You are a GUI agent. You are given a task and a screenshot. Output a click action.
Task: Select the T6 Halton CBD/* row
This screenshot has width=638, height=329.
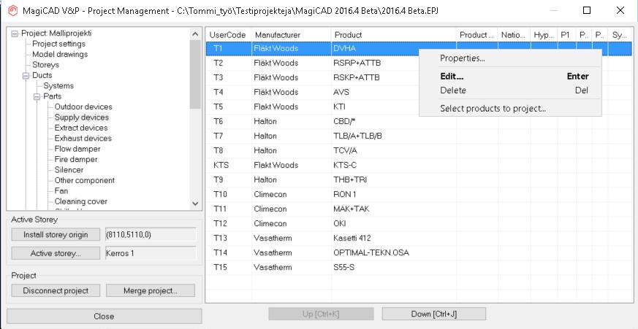point(419,121)
